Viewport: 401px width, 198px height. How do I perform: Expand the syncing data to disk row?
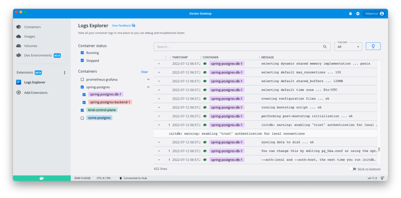click(x=159, y=142)
